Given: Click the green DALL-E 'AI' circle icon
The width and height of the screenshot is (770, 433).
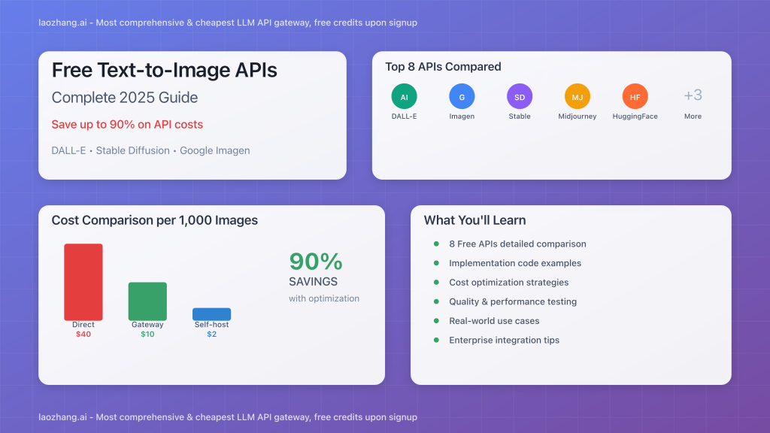Looking at the screenshot, I should [x=404, y=96].
